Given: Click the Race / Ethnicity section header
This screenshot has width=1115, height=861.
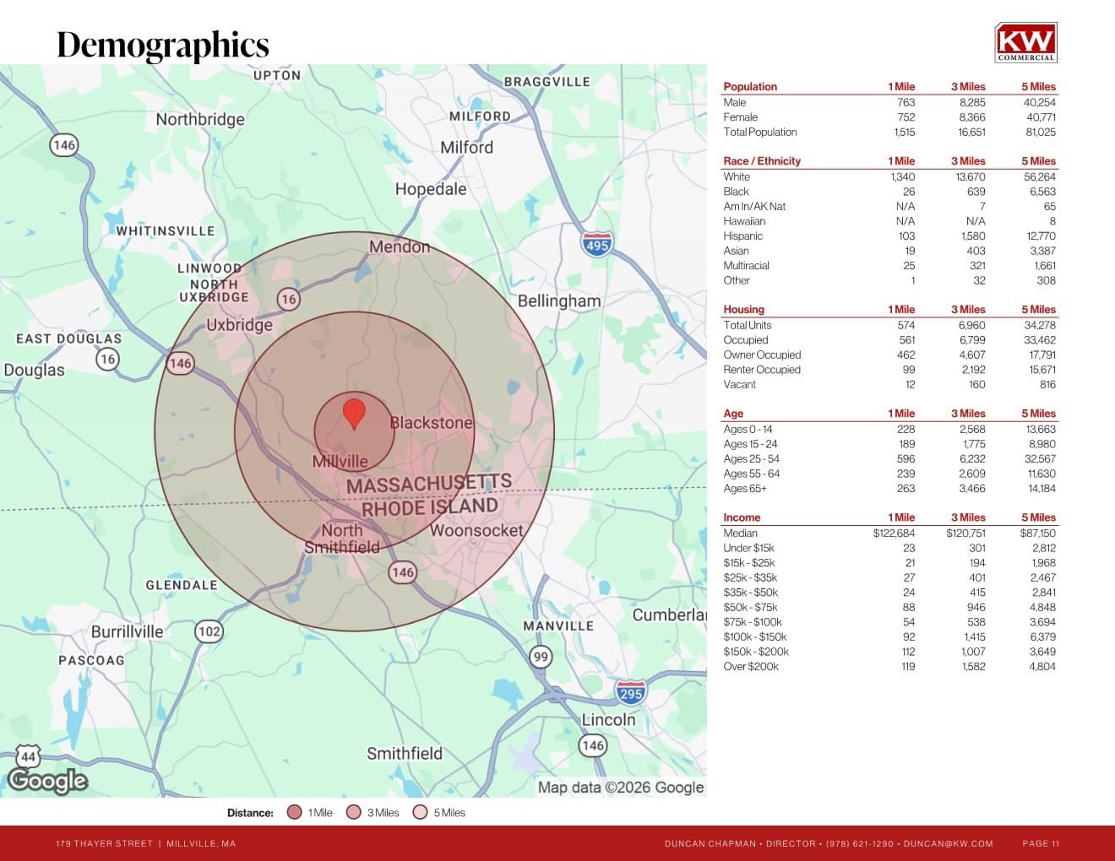Looking at the screenshot, I should (x=762, y=161).
